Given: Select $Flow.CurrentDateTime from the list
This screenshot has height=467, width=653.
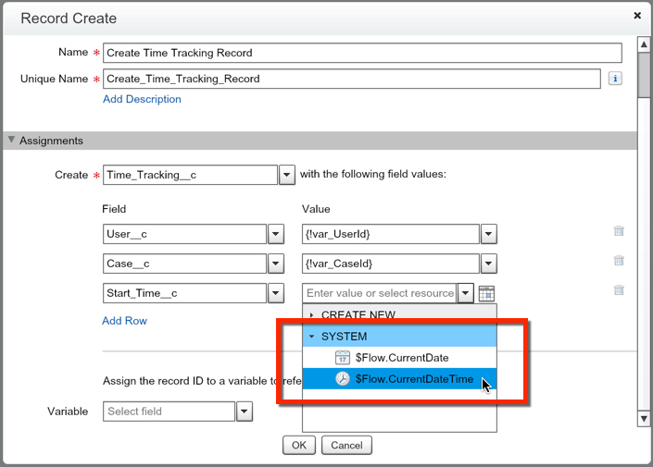Looking at the screenshot, I should (x=414, y=379).
